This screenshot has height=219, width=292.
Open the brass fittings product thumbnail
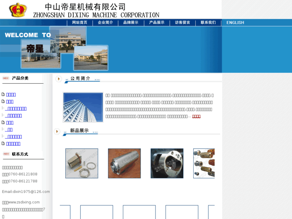point(204,163)
